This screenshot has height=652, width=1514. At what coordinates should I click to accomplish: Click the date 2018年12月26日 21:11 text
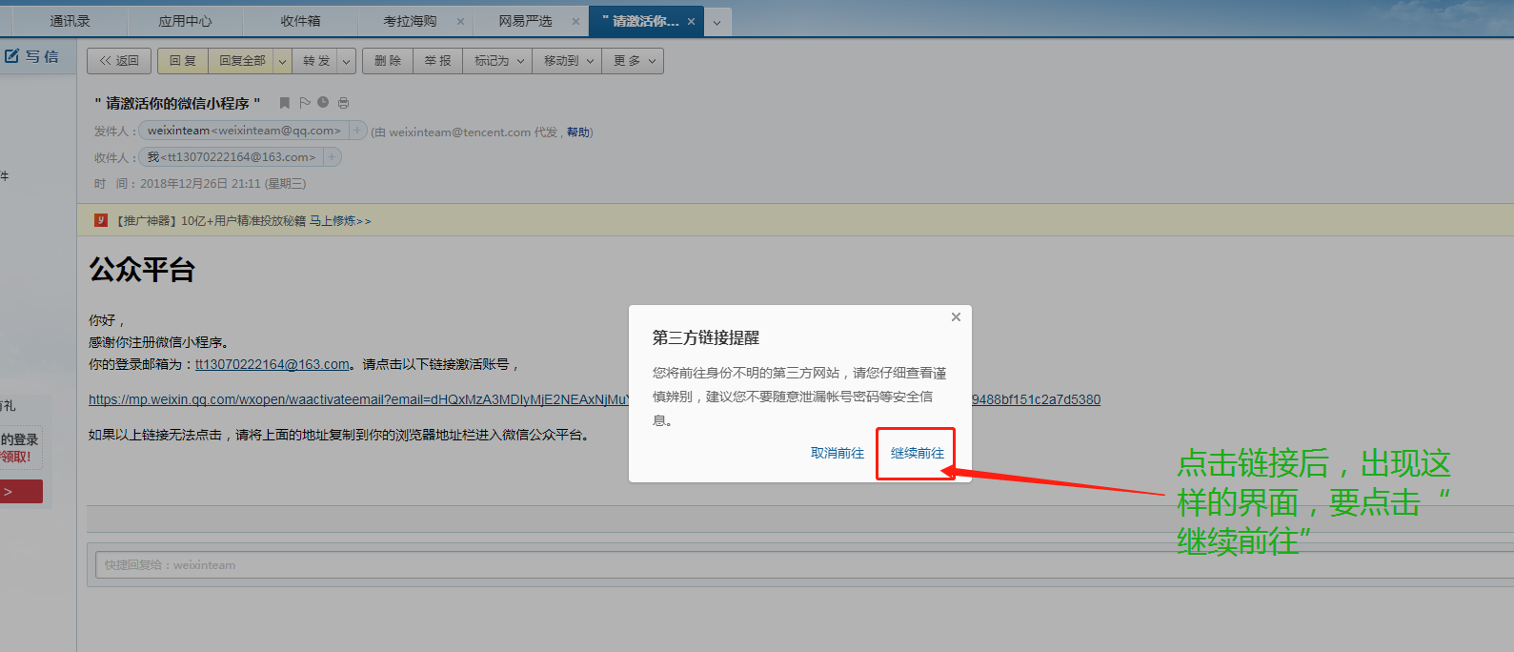[x=200, y=184]
